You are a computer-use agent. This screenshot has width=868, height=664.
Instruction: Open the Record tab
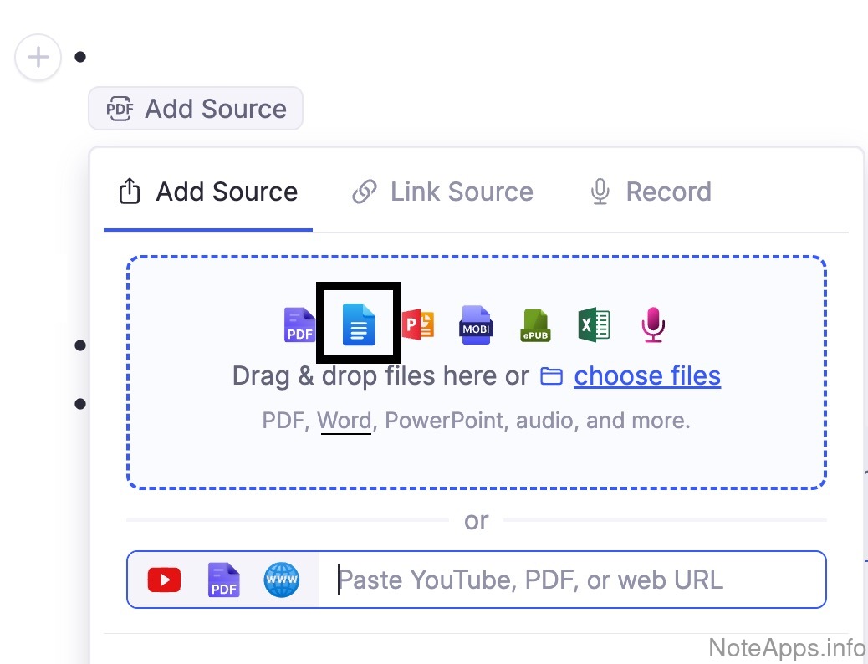[651, 192]
